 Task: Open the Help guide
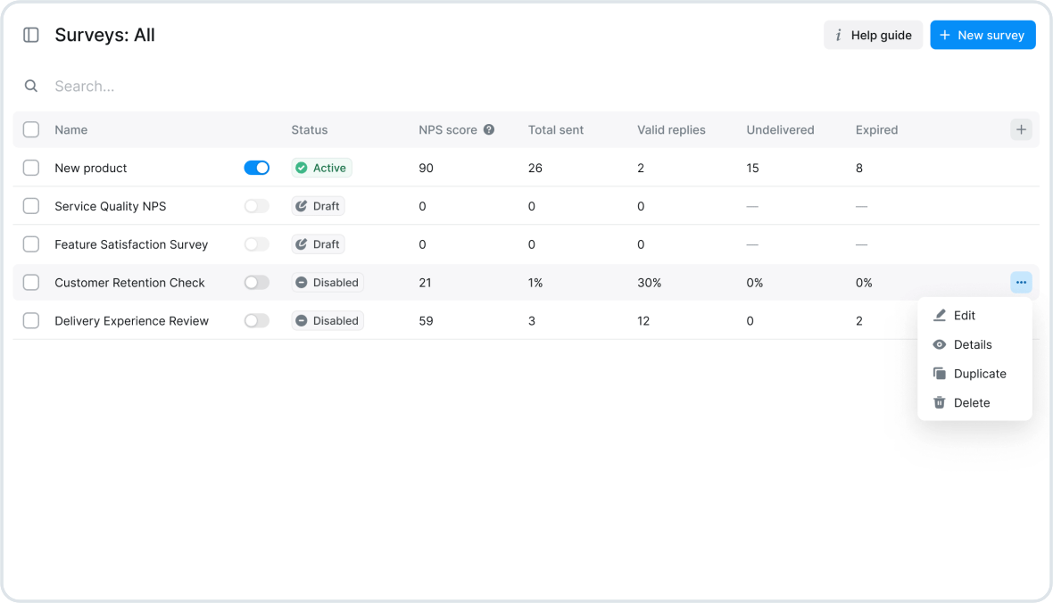pyautogui.click(x=873, y=35)
